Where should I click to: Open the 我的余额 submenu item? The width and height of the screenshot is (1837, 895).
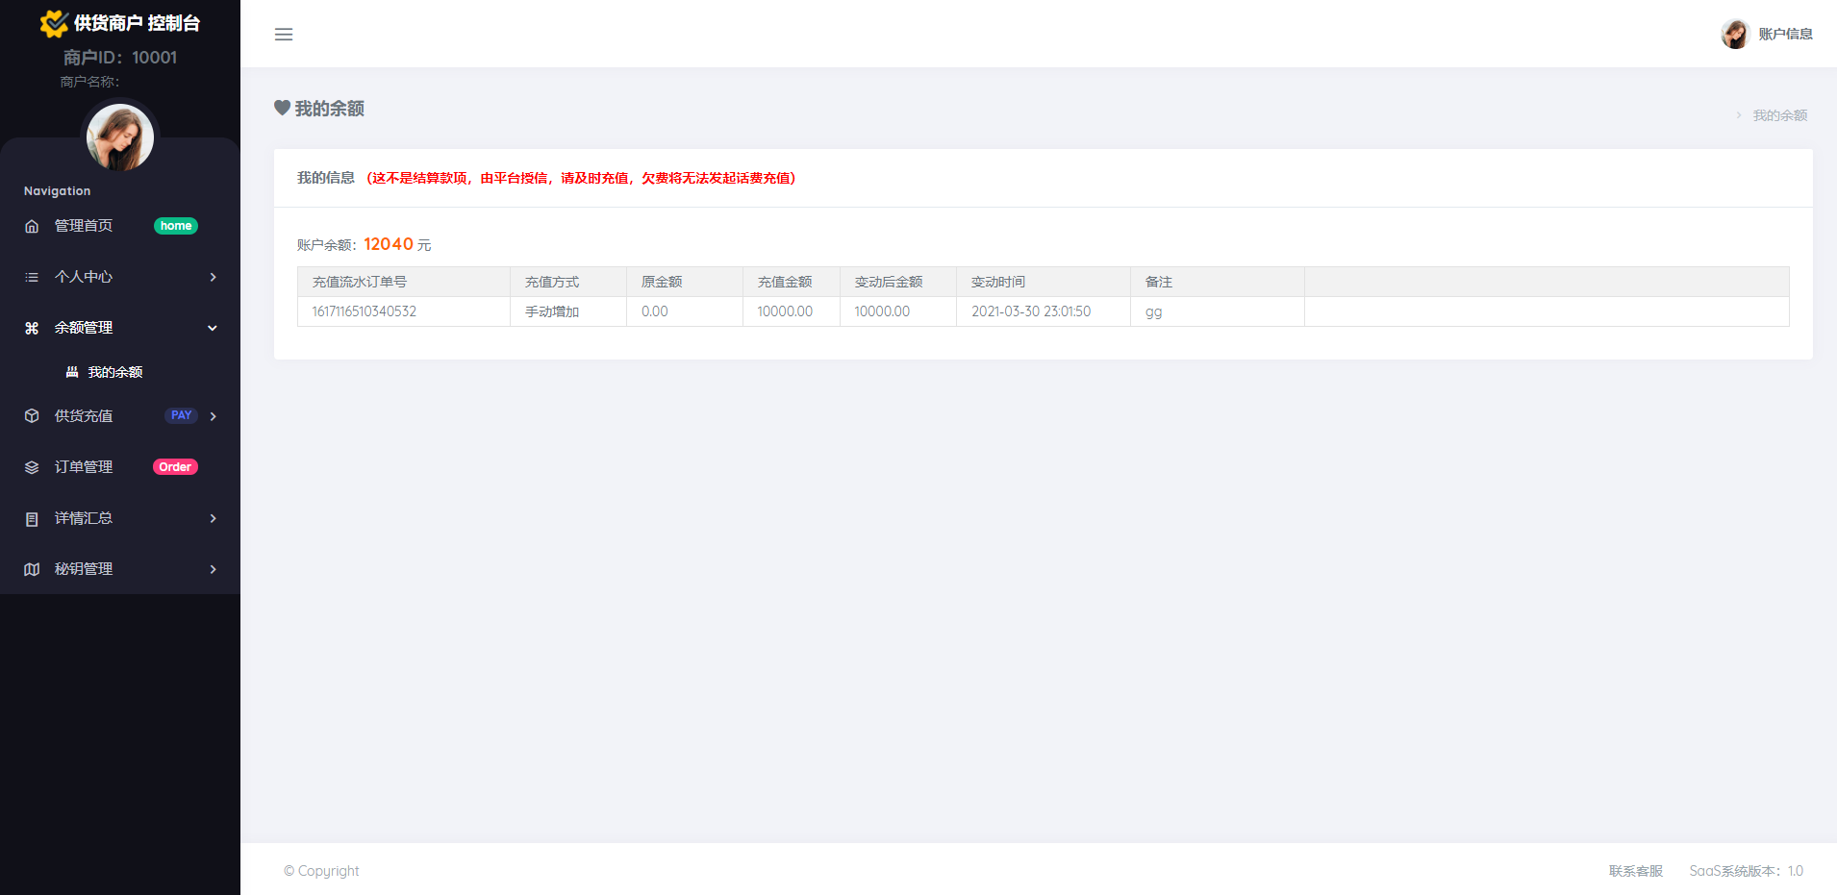coord(114,372)
